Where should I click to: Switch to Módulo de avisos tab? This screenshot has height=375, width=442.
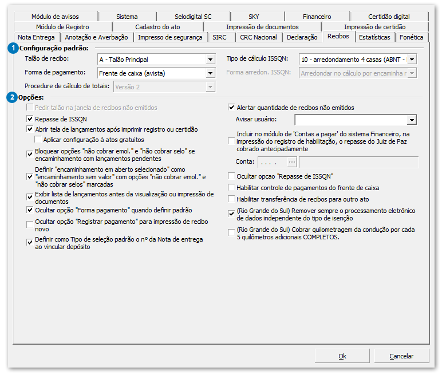coord(55,17)
